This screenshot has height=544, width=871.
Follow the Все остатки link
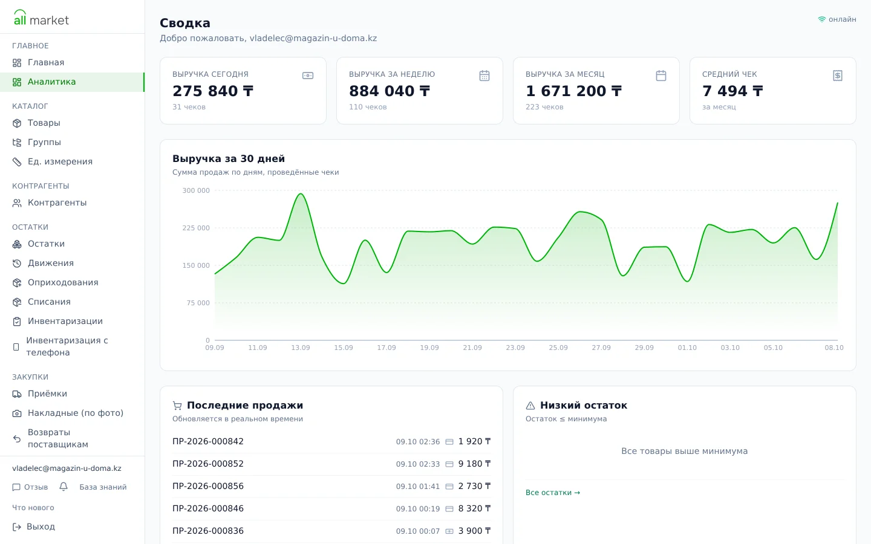click(x=553, y=493)
